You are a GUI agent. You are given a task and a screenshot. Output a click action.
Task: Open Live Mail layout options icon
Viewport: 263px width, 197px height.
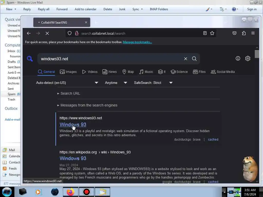(x=222, y=9)
